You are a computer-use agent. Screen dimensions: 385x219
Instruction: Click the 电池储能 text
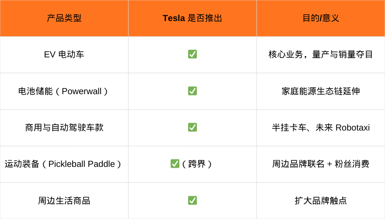point(35,91)
